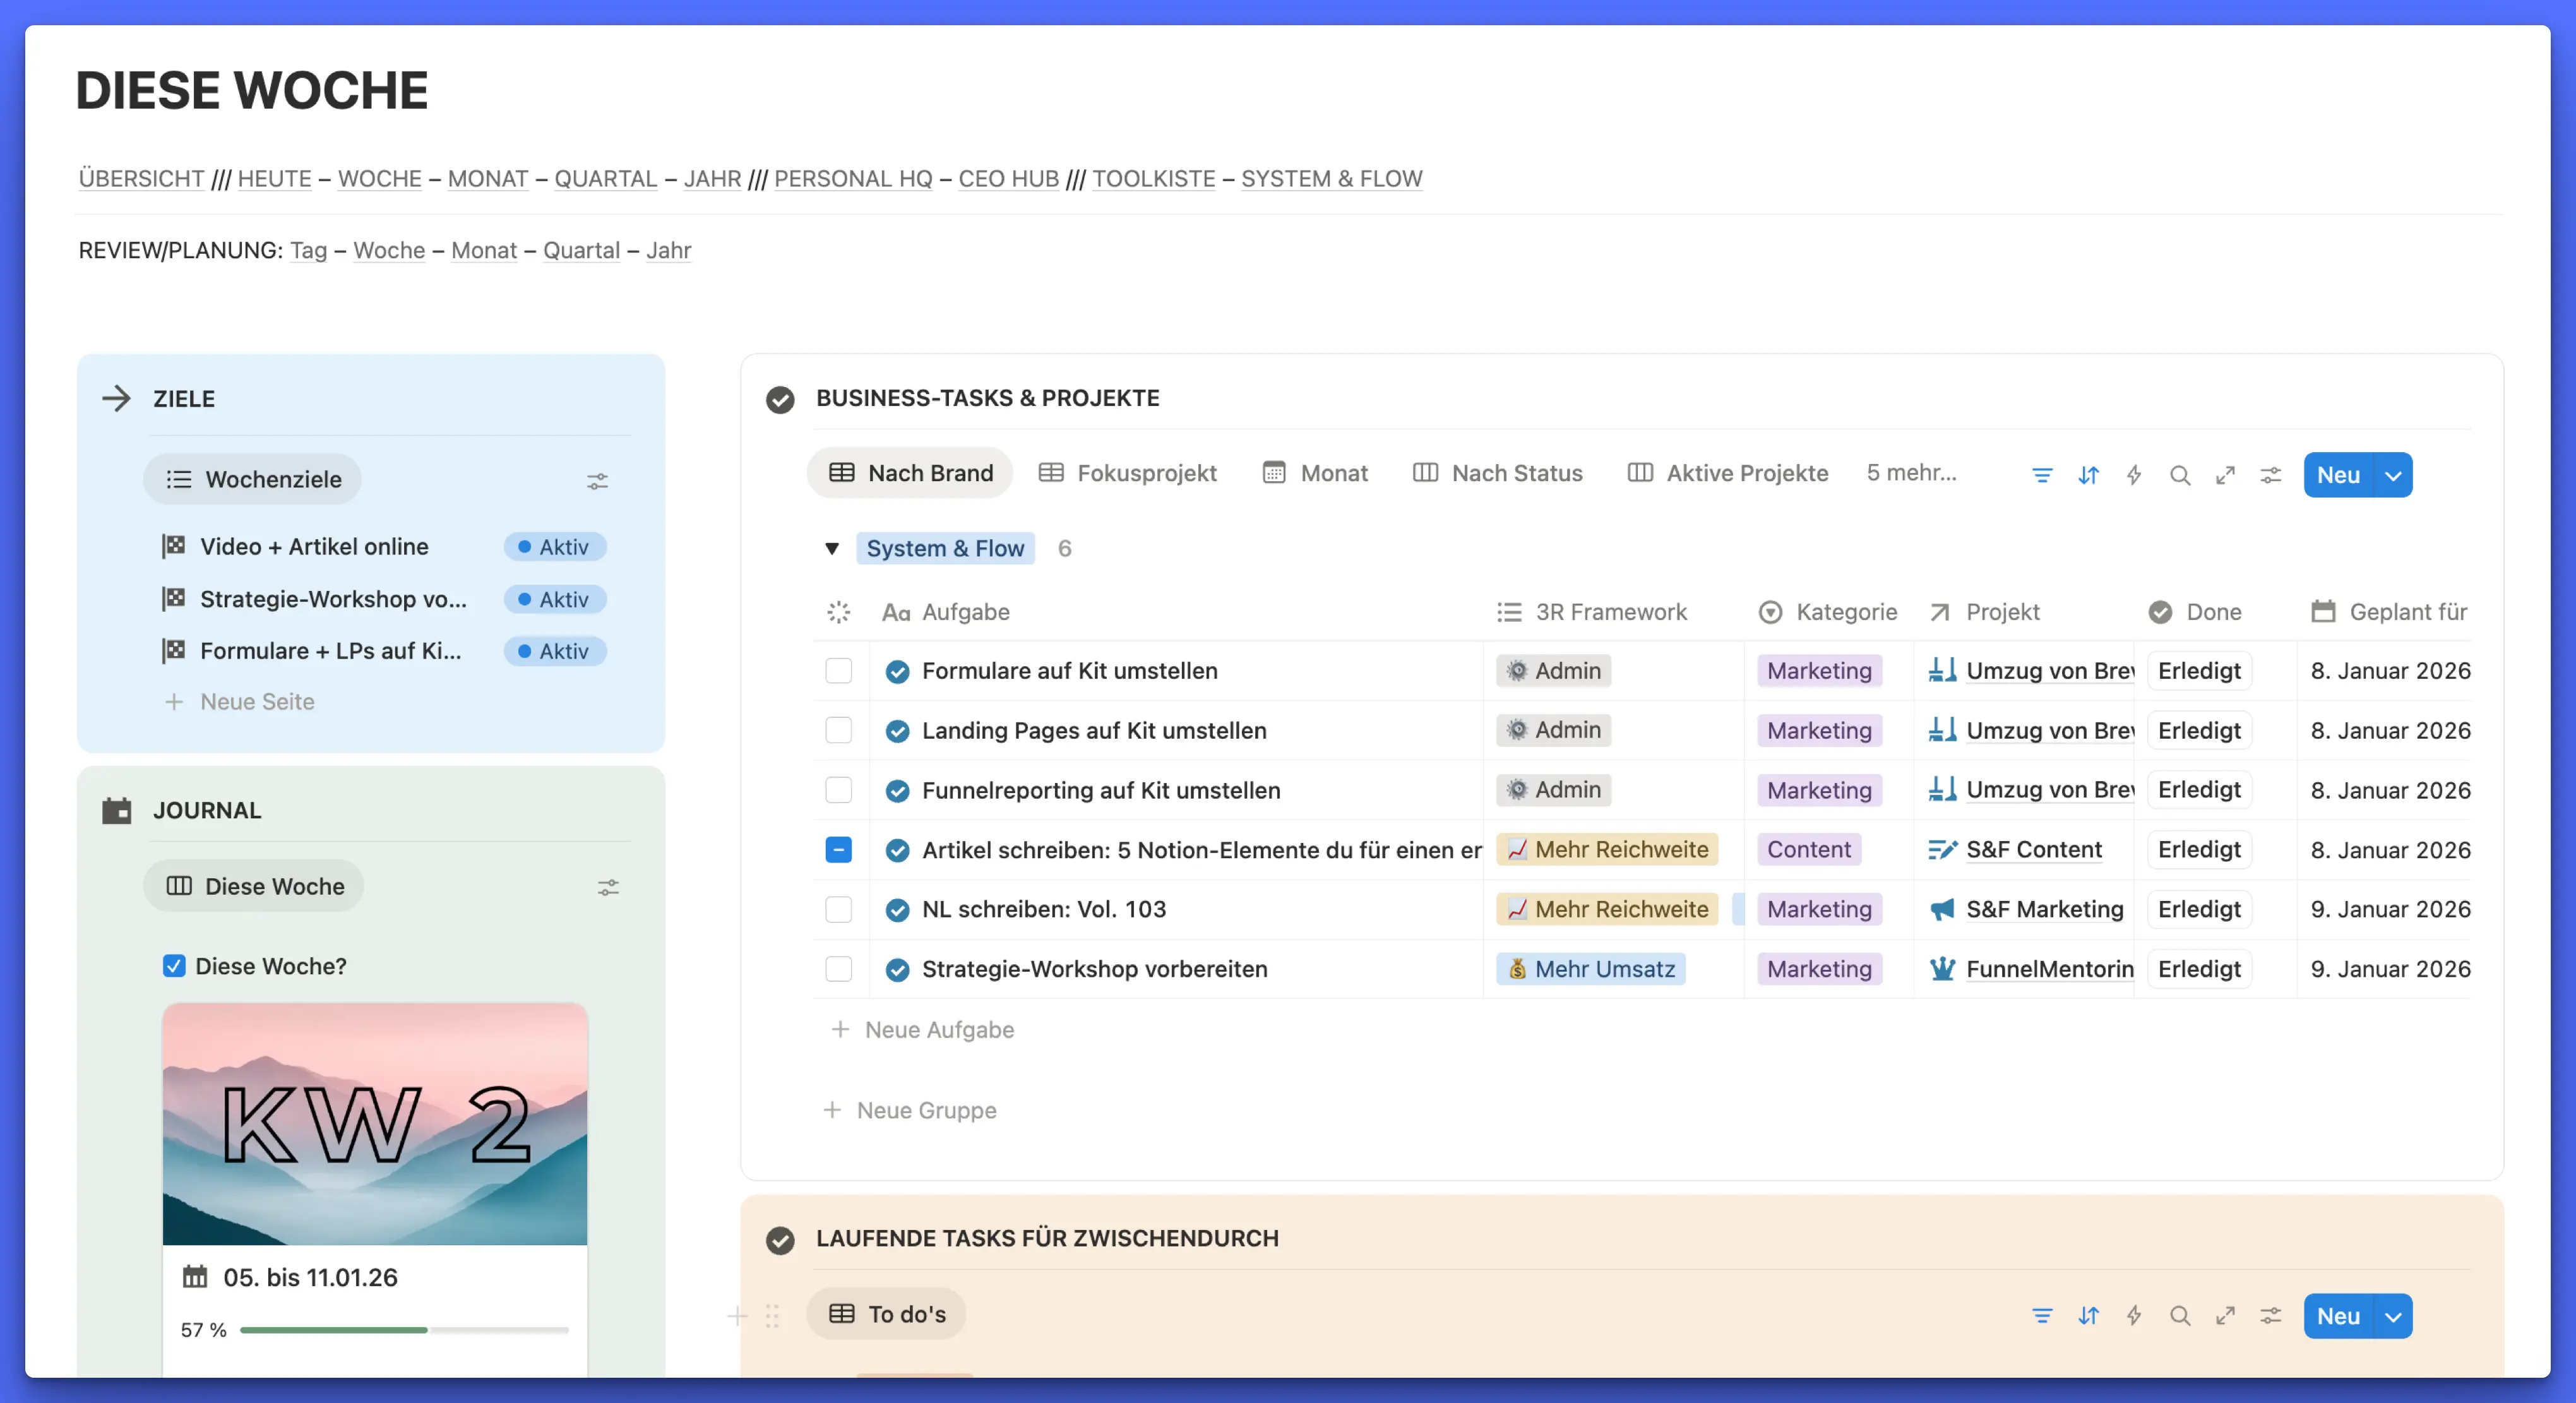Click the arrow icon next to ZIELE
The image size is (2576, 1403).
click(116, 398)
